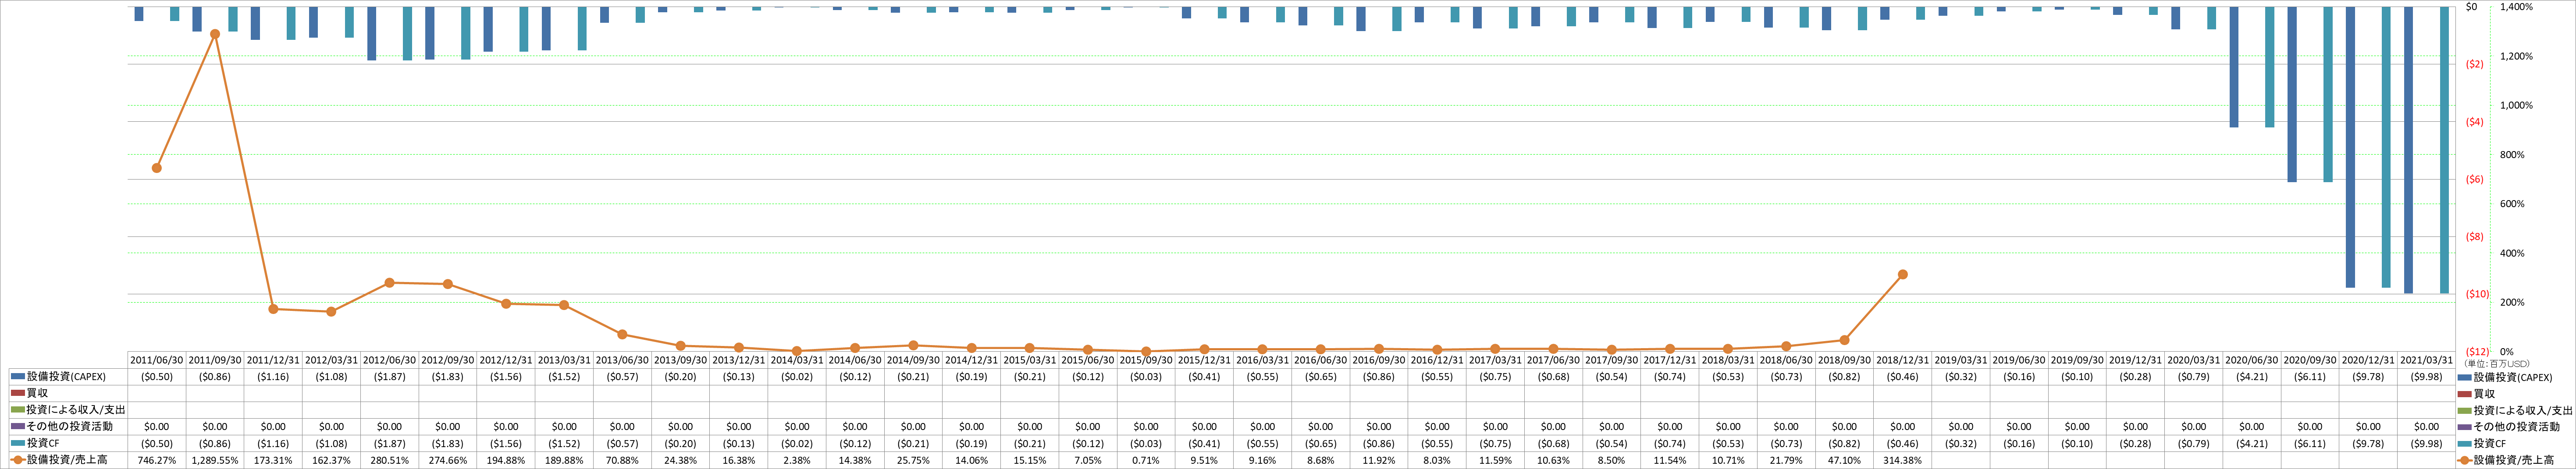Click the 2014/03/31 date column header

coord(797,360)
